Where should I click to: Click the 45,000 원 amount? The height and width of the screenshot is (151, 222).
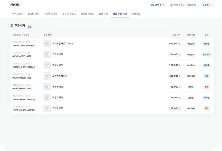[175, 97]
